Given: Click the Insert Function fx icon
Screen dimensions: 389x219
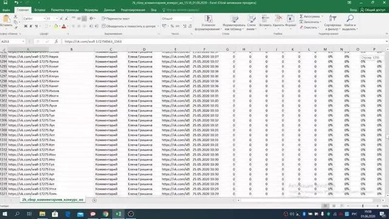Looking at the screenshot, I should click(x=57, y=41).
